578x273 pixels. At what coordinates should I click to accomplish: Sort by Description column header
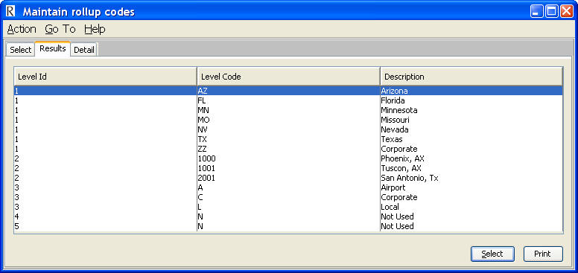[x=471, y=77]
